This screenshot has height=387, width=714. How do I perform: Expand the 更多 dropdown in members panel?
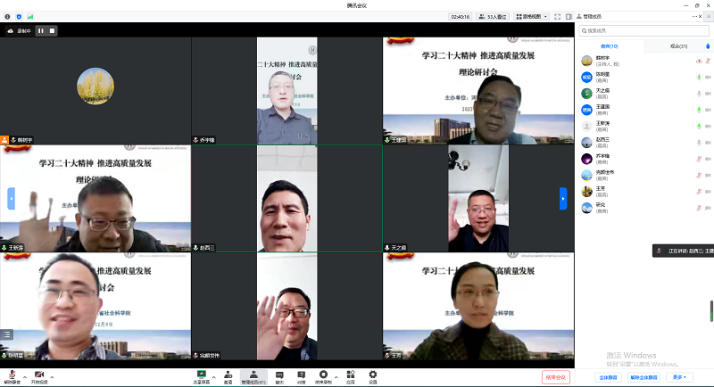(x=681, y=377)
